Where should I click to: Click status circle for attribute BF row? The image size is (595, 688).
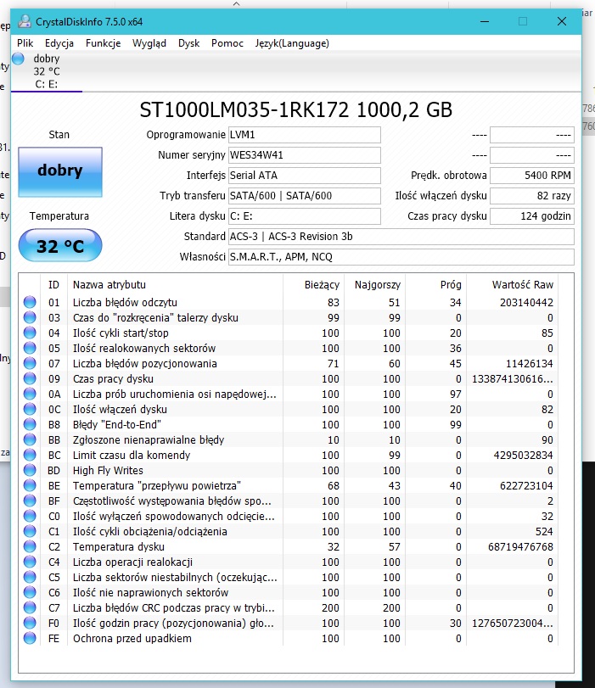30,501
